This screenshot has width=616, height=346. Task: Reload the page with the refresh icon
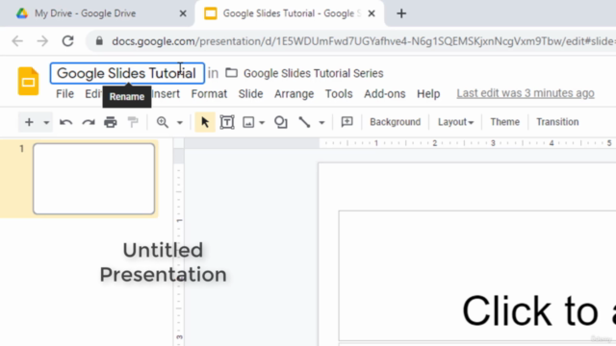point(68,40)
